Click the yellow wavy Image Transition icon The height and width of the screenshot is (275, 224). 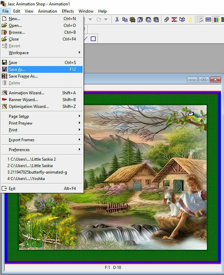190,19
